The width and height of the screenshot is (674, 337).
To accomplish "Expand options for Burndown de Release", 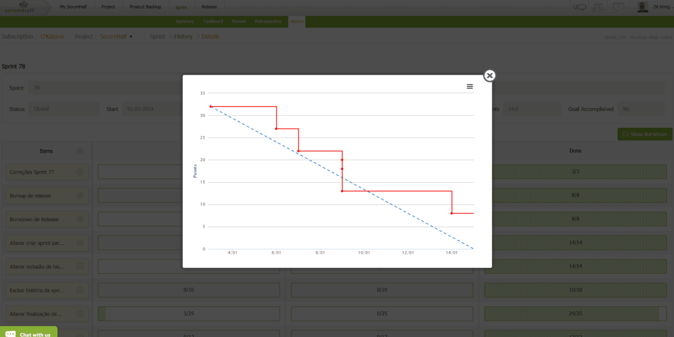I will (80, 219).
